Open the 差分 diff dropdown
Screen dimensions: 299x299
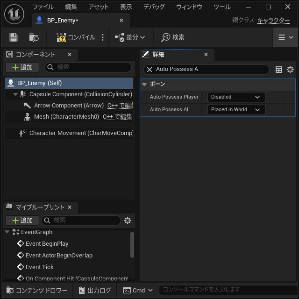pos(130,37)
